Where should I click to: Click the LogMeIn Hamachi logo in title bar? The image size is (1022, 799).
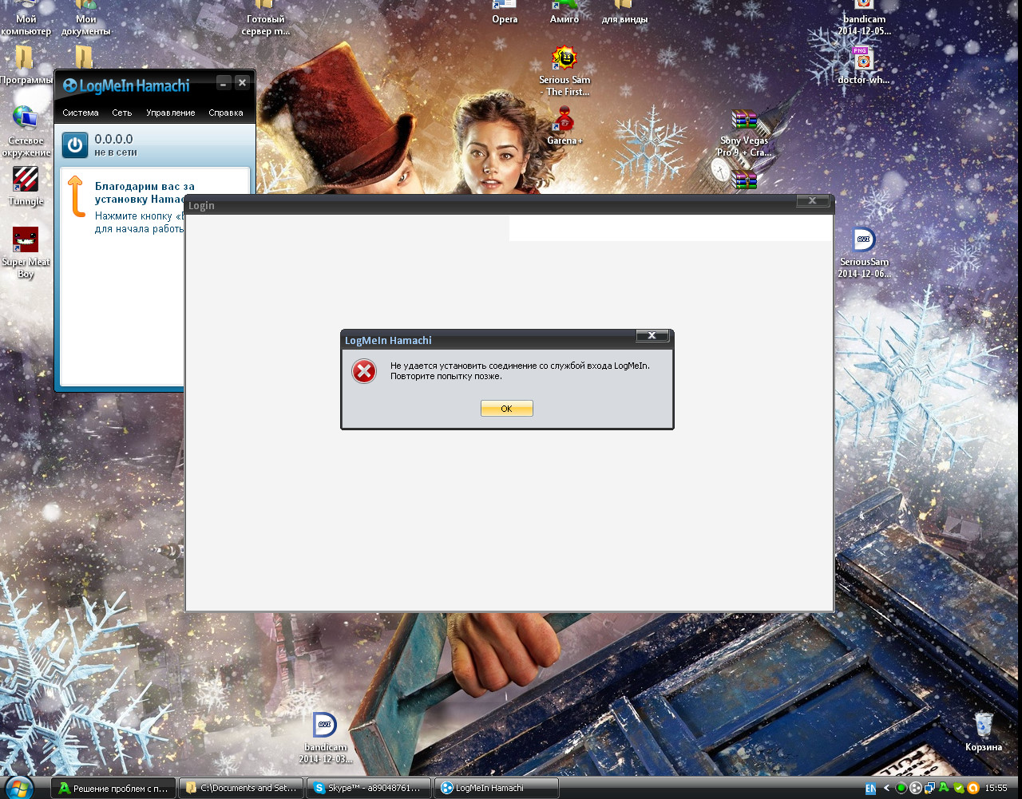(x=126, y=86)
